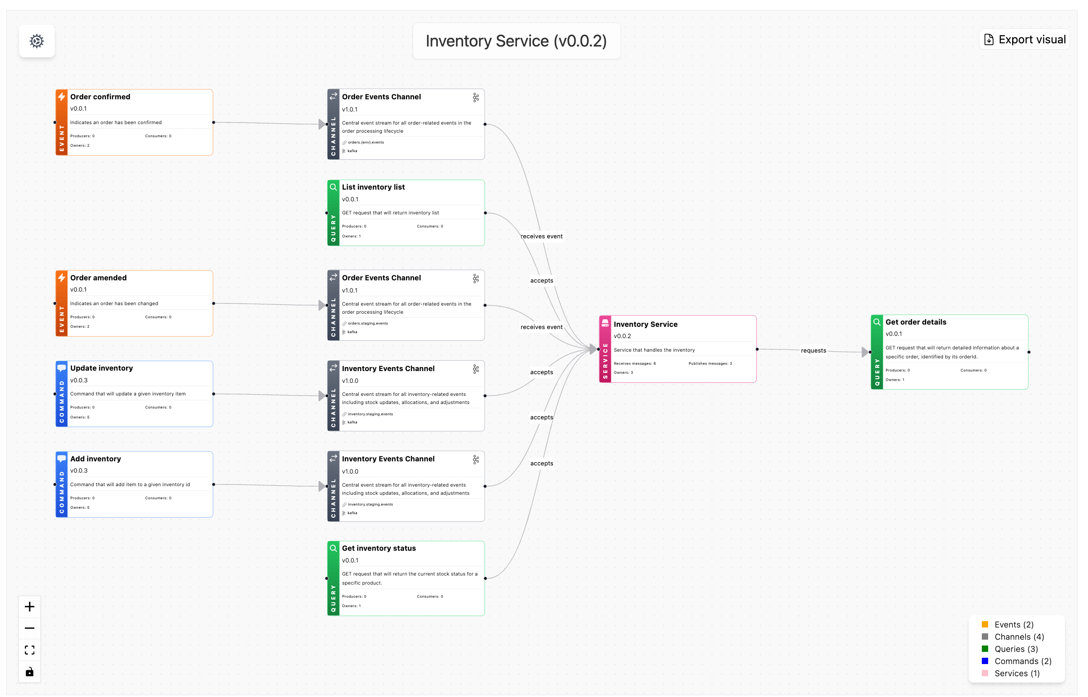Click the fit view icon
The width and height of the screenshot is (1088, 697).
tap(29, 651)
